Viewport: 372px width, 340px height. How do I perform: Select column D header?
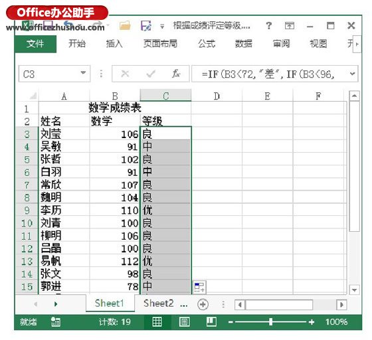coord(217,96)
